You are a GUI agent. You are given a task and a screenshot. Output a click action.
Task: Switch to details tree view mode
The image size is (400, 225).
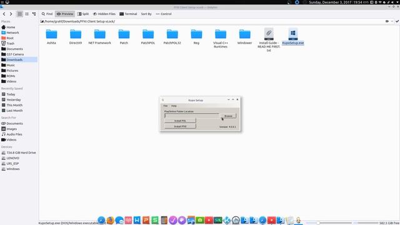(34, 14)
